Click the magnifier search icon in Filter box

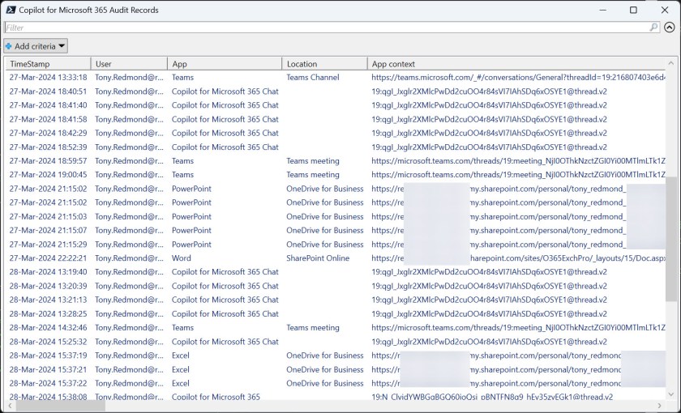(653, 28)
